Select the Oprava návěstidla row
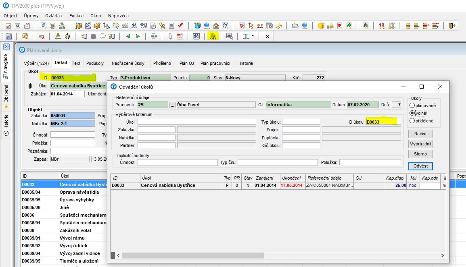Image resolution: width=466 pixels, height=267 pixels. coord(64,192)
